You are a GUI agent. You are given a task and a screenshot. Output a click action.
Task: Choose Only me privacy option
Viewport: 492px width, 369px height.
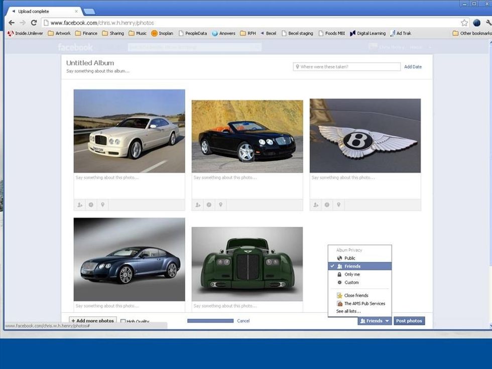pos(360,274)
